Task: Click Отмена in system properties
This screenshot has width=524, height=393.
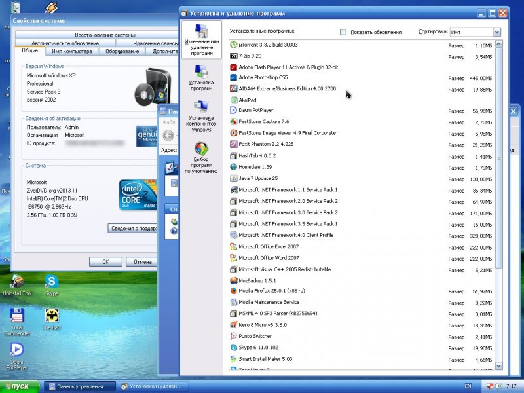Action: point(142,261)
